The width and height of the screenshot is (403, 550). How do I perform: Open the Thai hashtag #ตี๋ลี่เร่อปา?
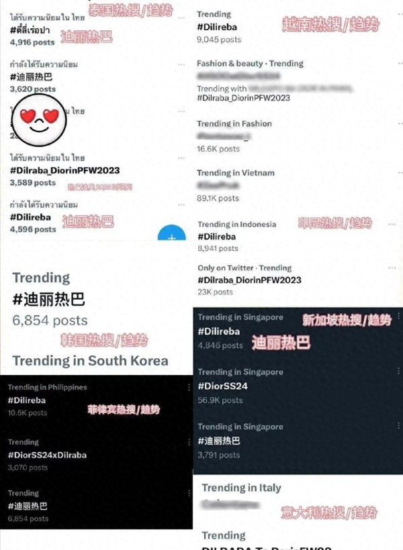click(x=30, y=30)
